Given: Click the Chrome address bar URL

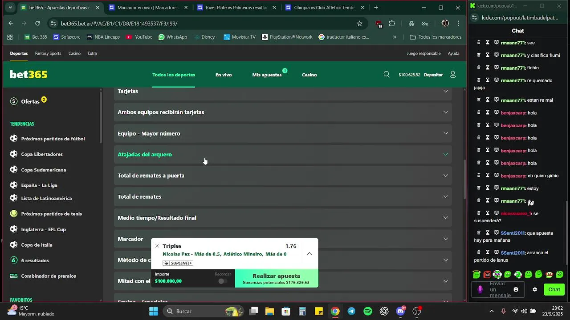Looking at the screenshot, I should click(119, 24).
